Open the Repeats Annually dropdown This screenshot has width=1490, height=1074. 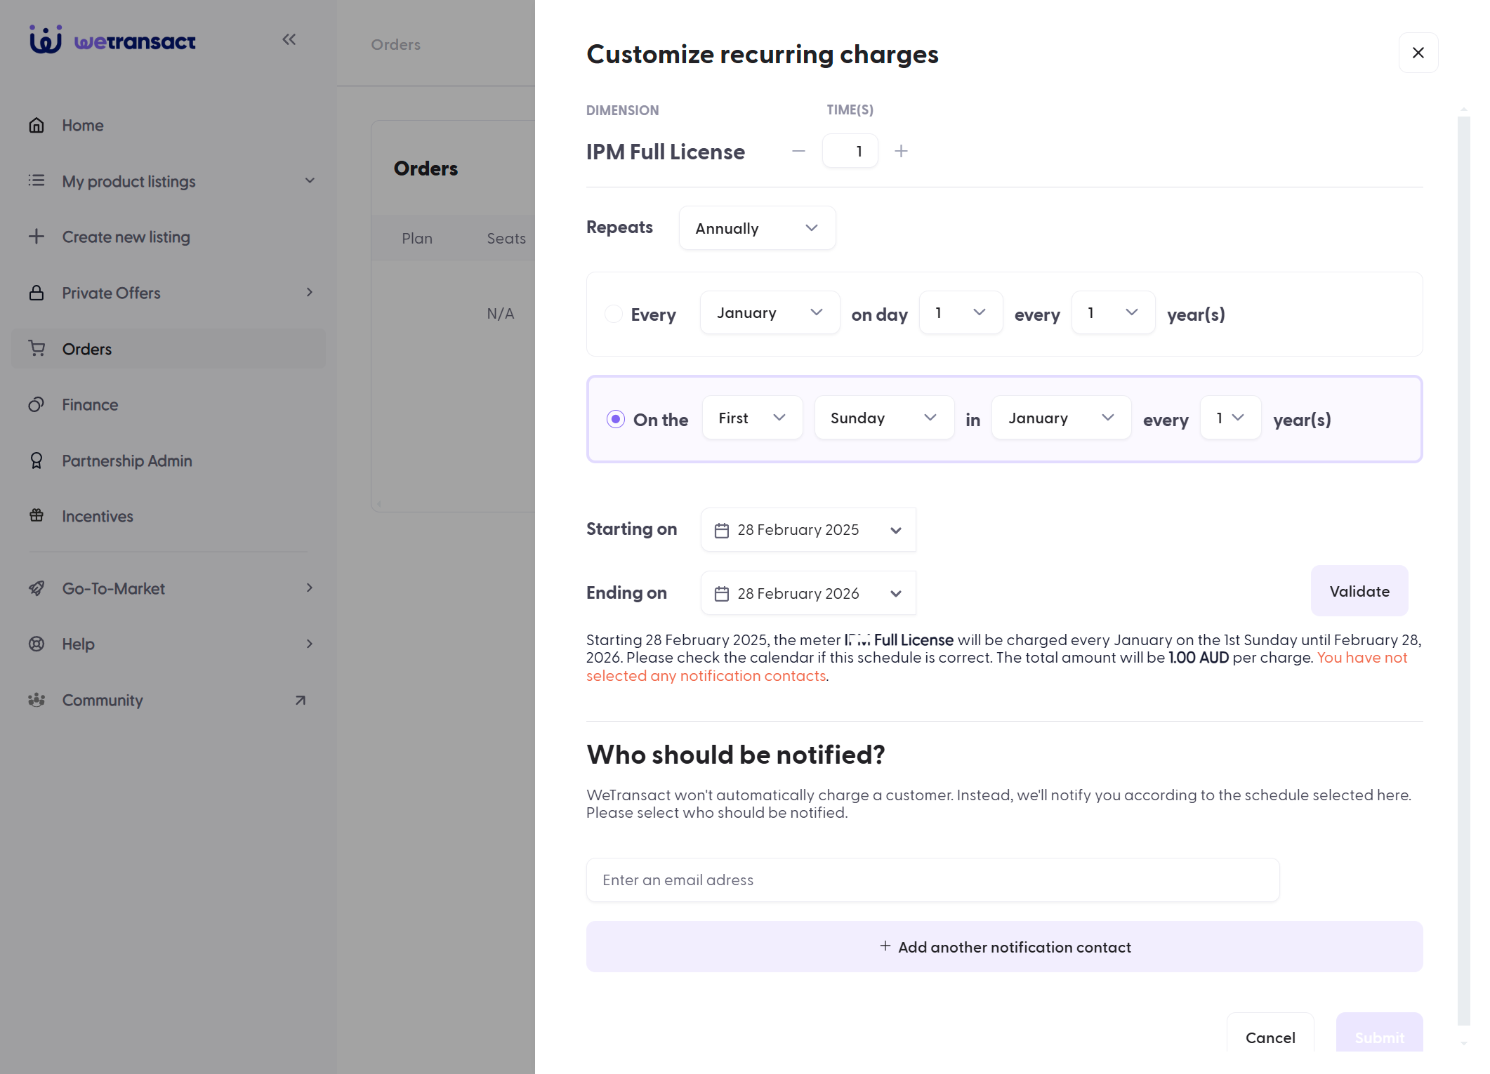(x=757, y=228)
